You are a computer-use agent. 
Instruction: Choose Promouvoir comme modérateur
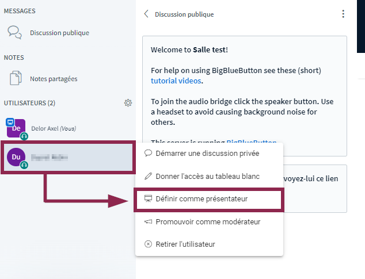(208, 221)
